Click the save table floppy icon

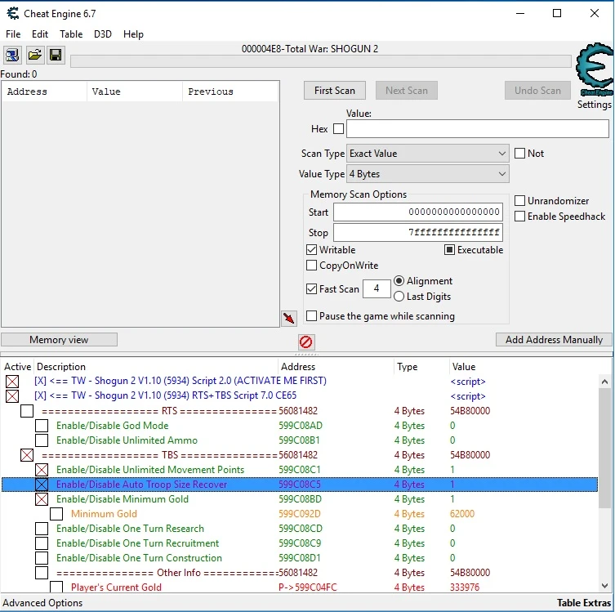[x=56, y=56]
